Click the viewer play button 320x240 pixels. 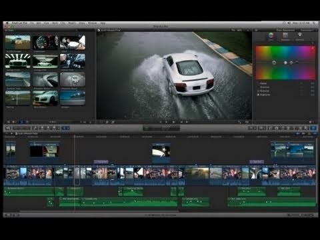coord(173,122)
